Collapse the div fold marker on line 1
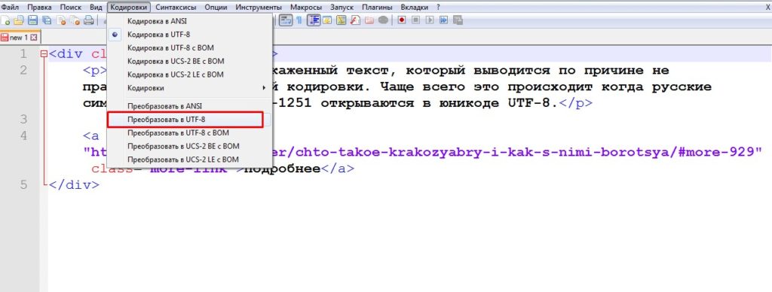The height and width of the screenshot is (292, 772). point(44,54)
